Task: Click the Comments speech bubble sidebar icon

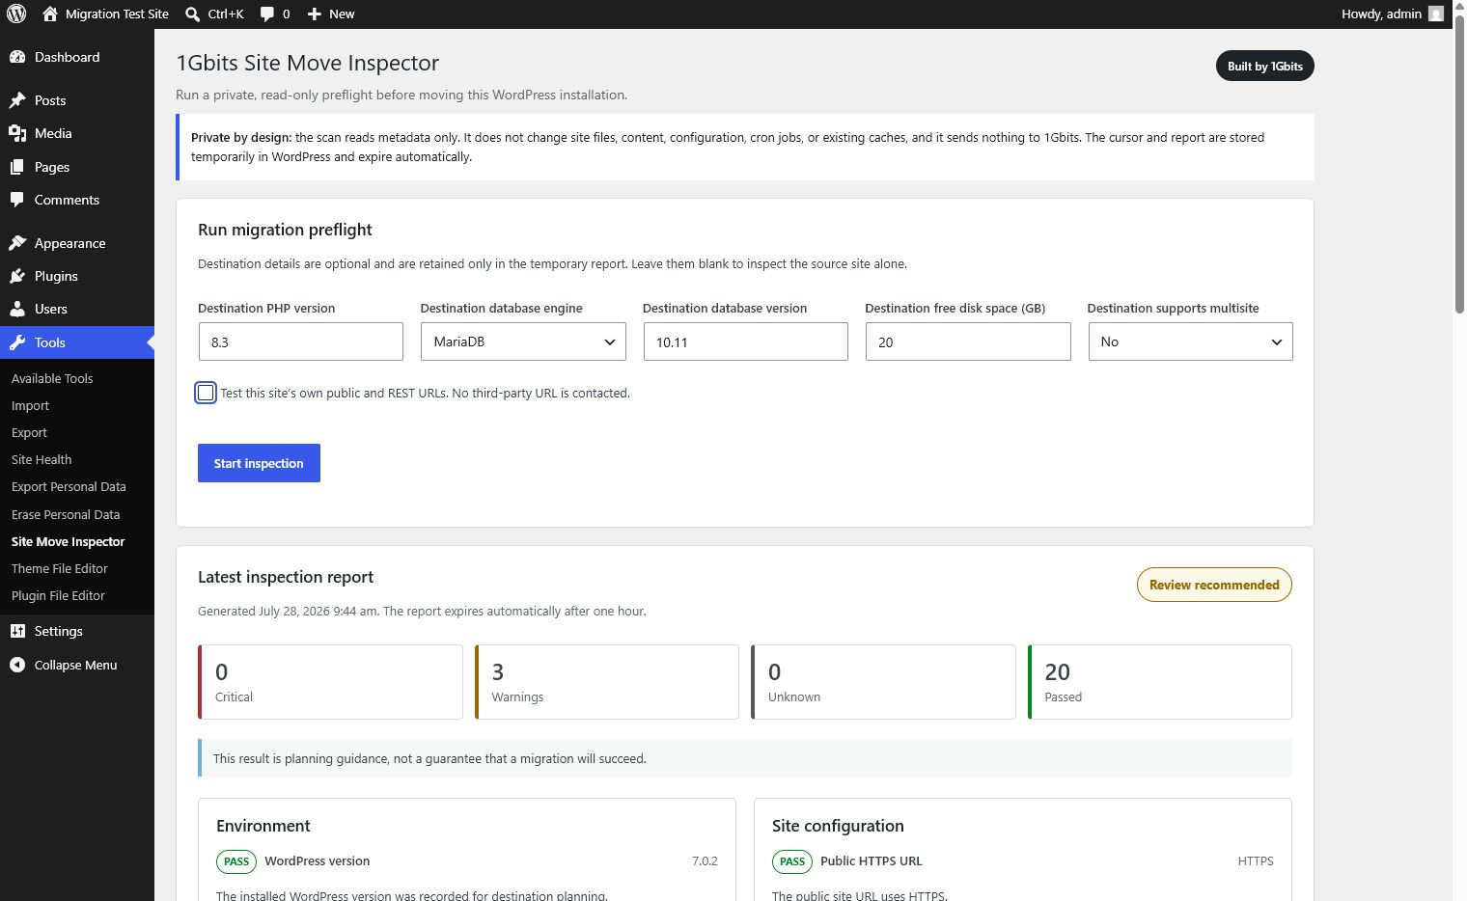Action: coord(17,200)
